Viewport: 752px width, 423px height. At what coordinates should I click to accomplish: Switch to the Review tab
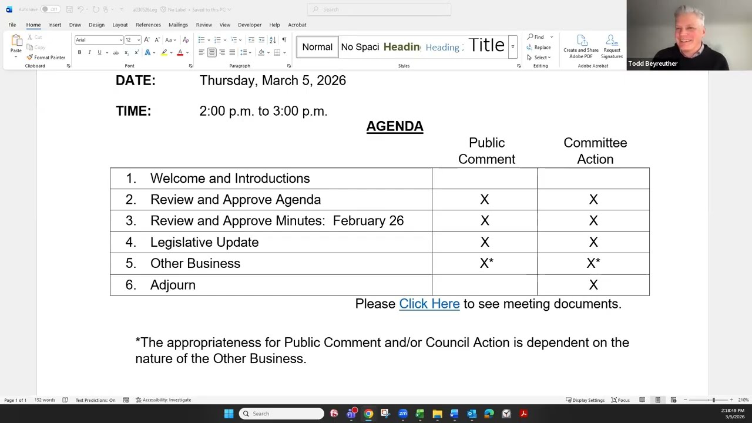[204, 25]
